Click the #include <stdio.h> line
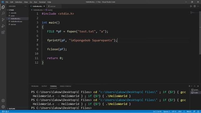The height and width of the screenshot is (113, 201). click(x=58, y=13)
